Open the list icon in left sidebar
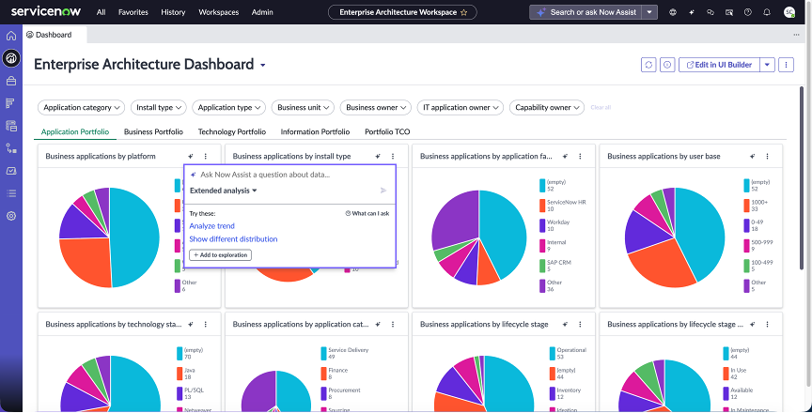This screenshot has height=413, width=812. (x=11, y=193)
